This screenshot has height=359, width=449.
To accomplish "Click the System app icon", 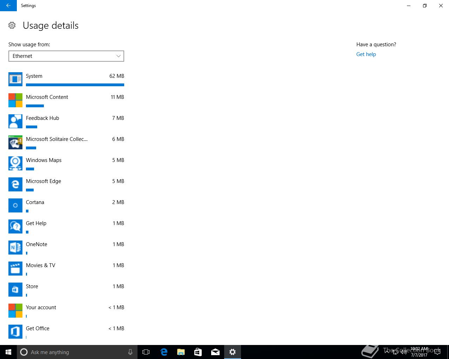I will [15, 79].
